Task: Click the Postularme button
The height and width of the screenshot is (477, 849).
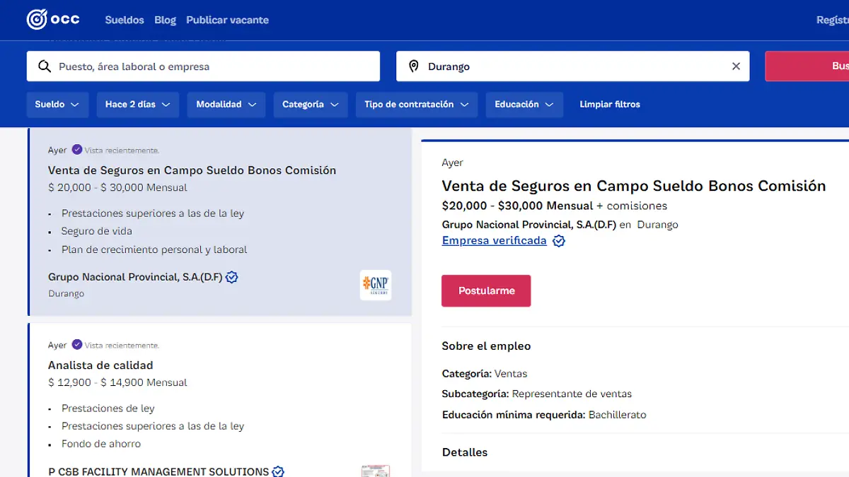Action: pyautogui.click(x=486, y=290)
